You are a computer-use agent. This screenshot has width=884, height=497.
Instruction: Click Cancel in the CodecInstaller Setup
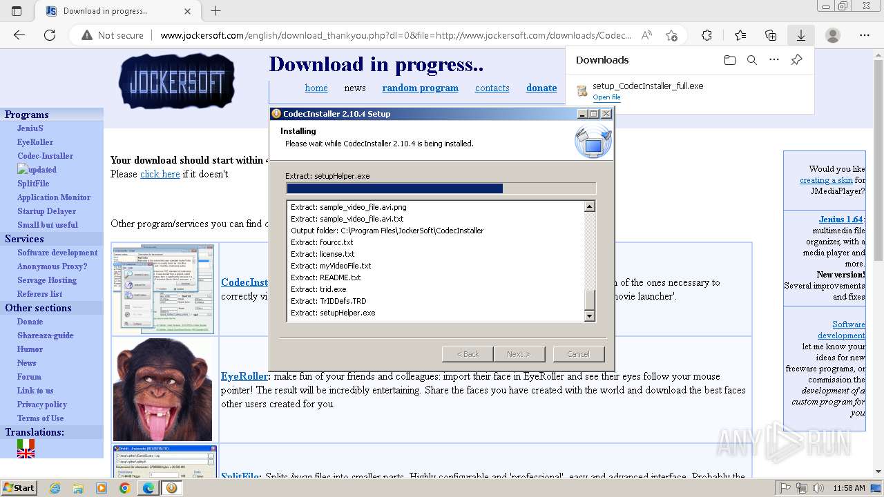pyautogui.click(x=578, y=354)
